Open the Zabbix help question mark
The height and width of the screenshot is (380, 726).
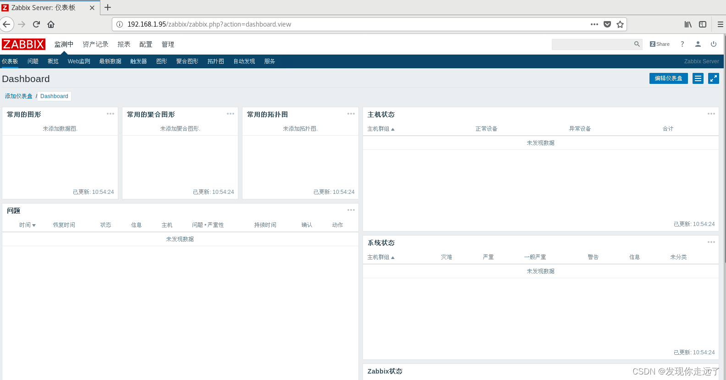pos(682,44)
